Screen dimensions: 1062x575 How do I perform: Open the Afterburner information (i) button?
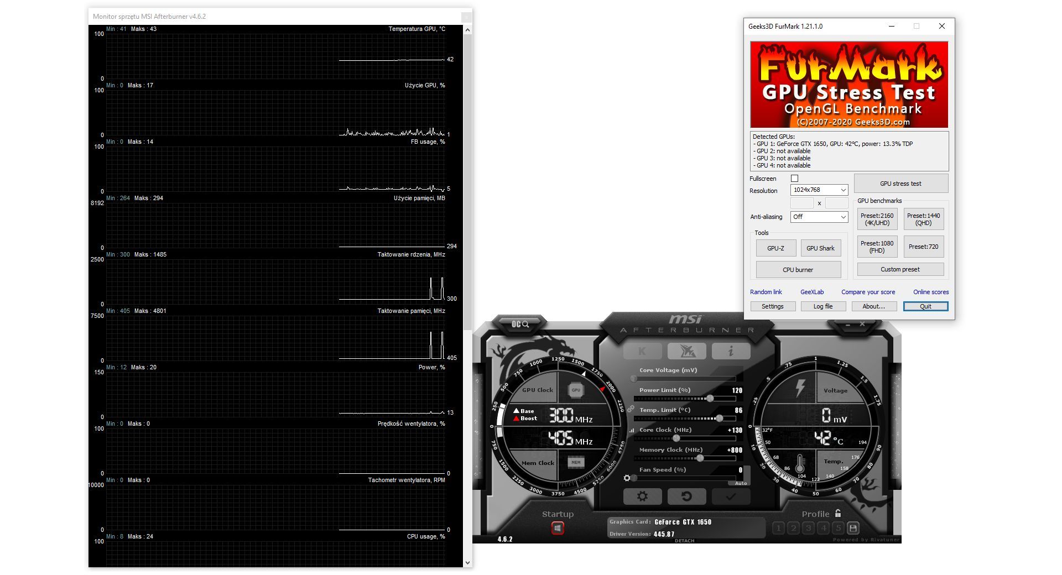pos(731,351)
